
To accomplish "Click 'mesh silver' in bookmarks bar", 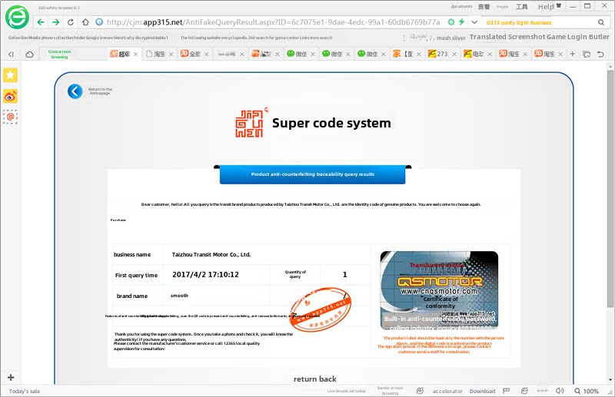I will coord(451,38).
